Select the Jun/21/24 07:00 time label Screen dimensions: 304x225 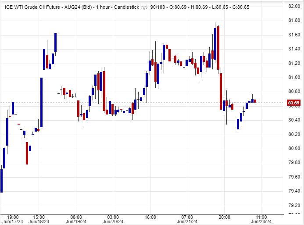187,219
